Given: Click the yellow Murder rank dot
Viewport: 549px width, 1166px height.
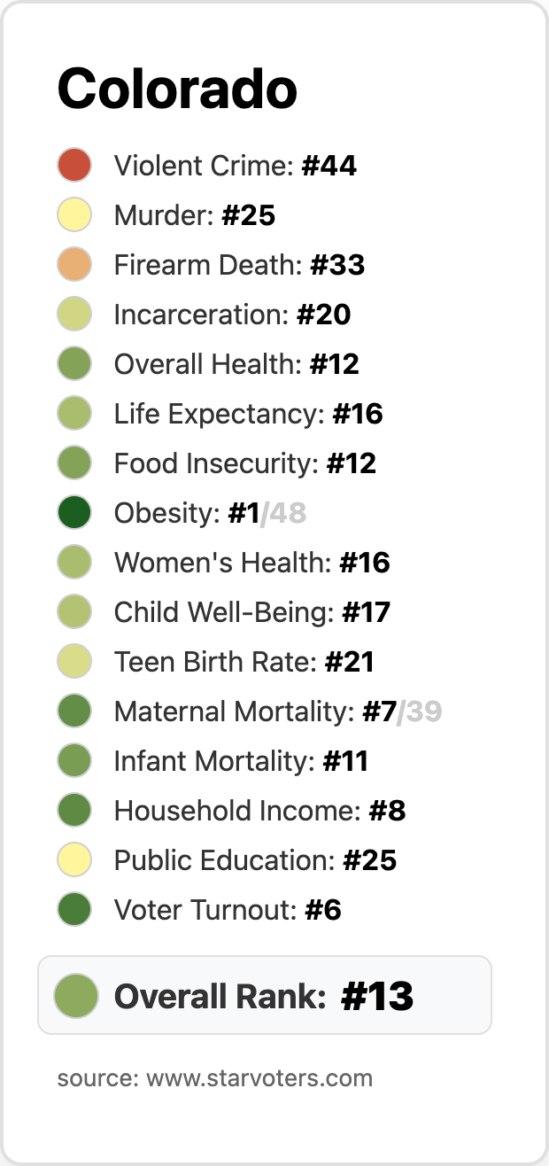Looking at the screenshot, I should coord(74,215).
